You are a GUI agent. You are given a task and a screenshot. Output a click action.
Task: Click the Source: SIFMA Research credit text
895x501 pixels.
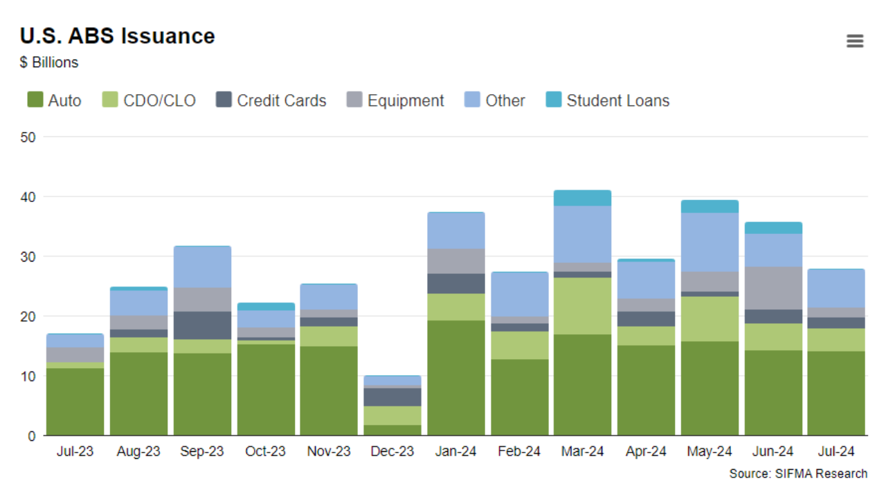[797, 474]
